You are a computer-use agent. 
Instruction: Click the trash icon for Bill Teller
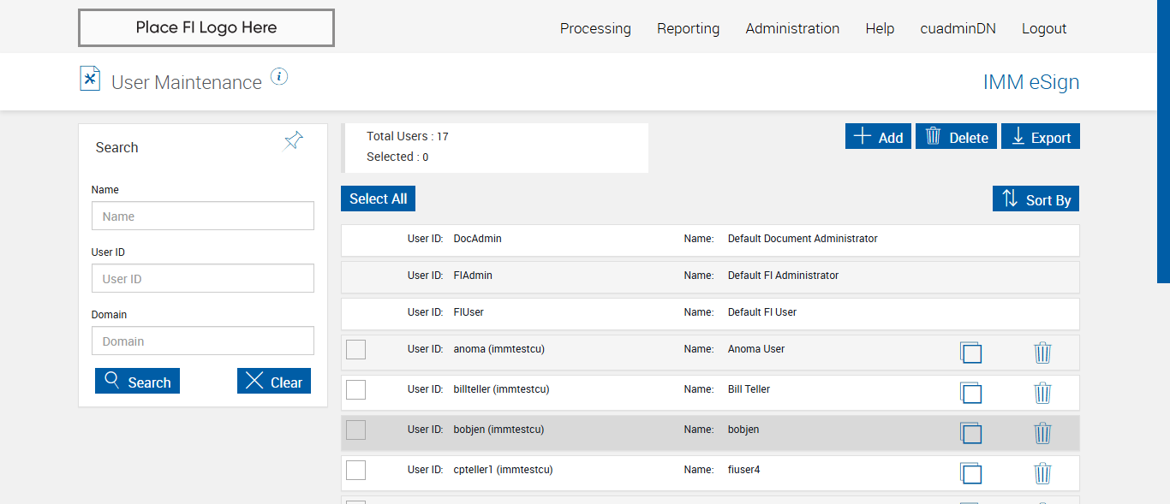pyautogui.click(x=1042, y=393)
